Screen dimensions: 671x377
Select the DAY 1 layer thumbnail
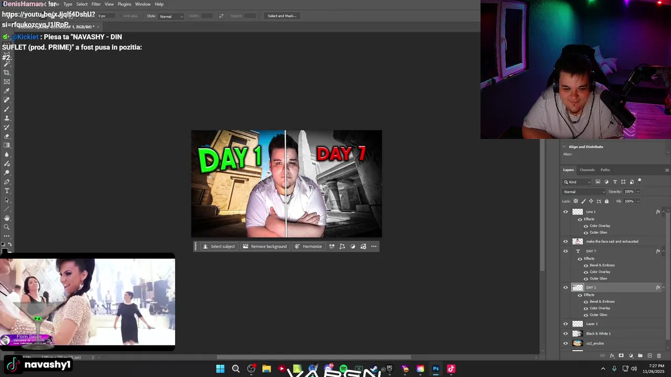pos(577,287)
